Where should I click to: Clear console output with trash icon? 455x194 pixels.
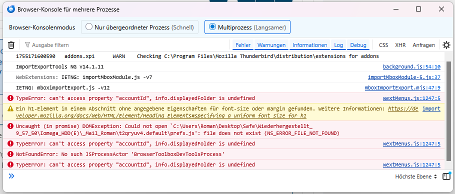click(x=11, y=45)
